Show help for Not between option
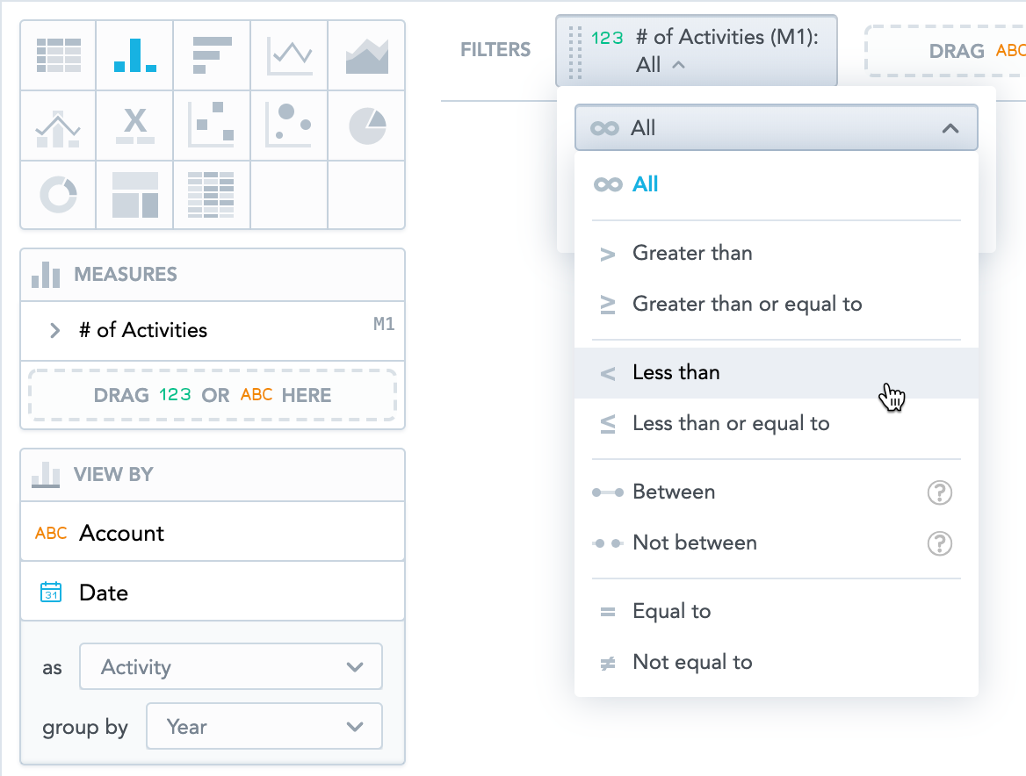 (940, 543)
